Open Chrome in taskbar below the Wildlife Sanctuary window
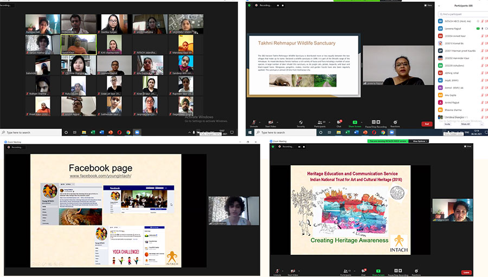This screenshot has height=277, width=488. click(x=383, y=132)
